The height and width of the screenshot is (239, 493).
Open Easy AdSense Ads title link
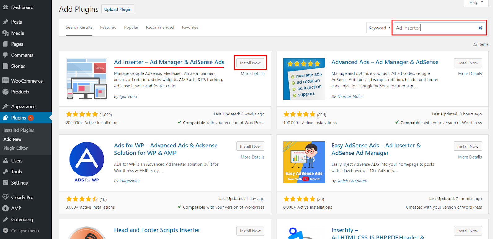pyautogui.click(x=376, y=149)
